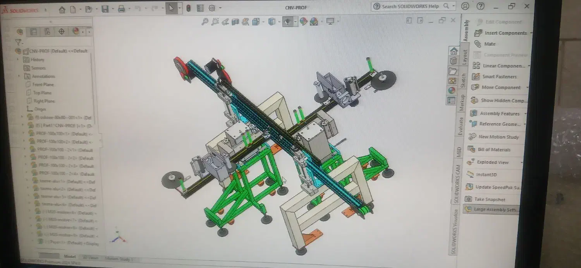Screen dimensions: 581x268
Task: Open the File Explorer folder icon in task pane
Action: tap(453, 71)
